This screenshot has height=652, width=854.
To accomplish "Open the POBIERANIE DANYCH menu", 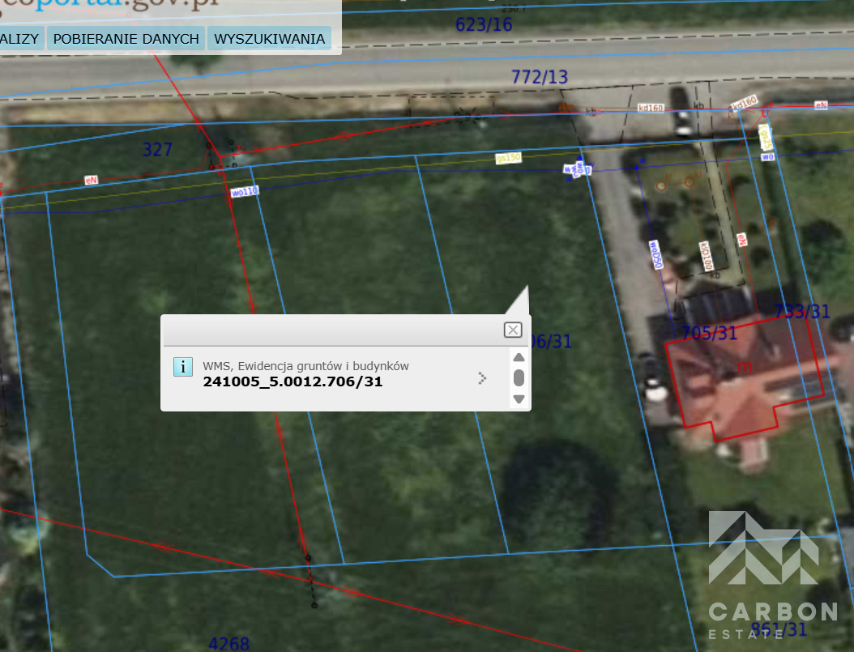I will pos(126,39).
